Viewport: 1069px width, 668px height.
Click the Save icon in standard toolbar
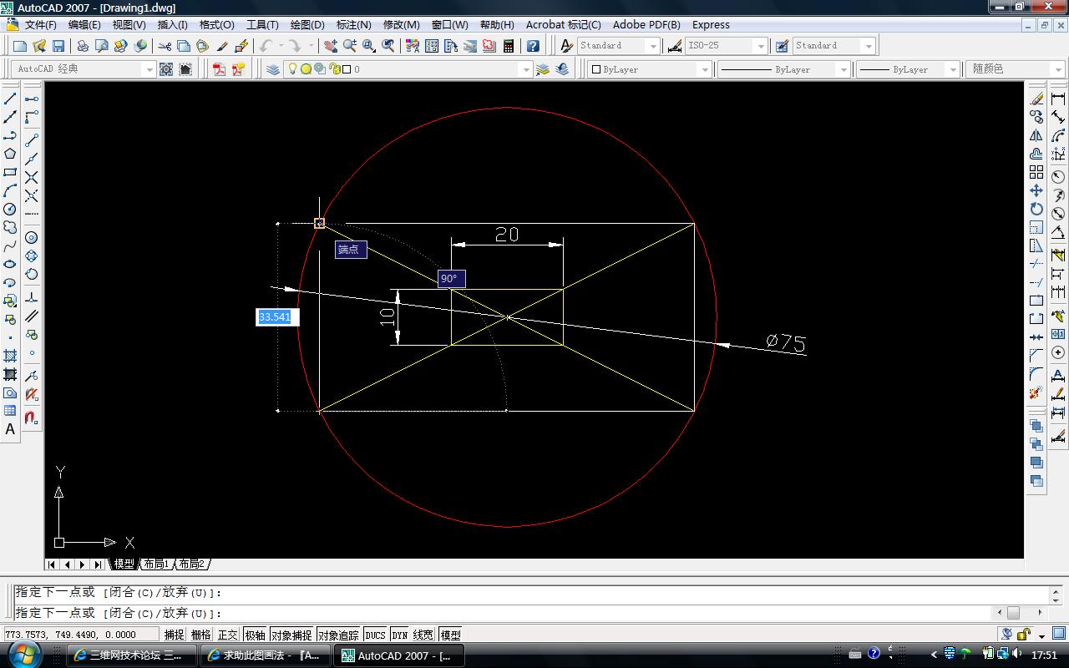click(x=58, y=46)
